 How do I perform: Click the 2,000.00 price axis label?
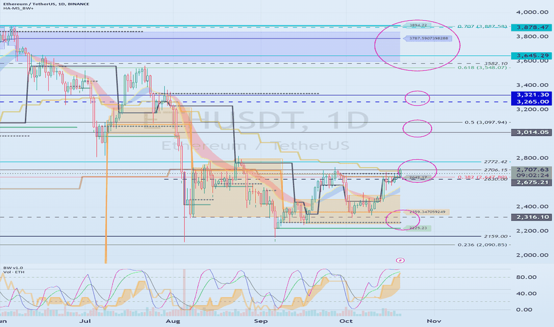tap(532, 255)
